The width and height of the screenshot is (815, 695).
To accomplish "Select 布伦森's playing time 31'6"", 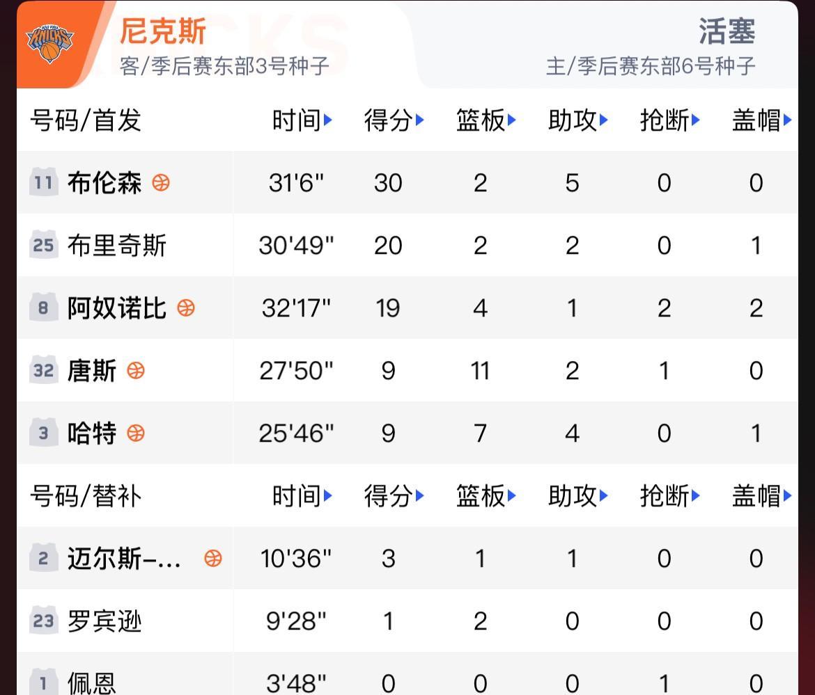I will point(296,183).
